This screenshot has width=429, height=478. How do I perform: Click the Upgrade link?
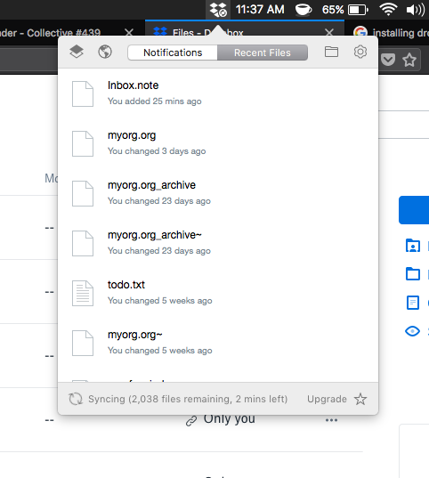tap(327, 399)
